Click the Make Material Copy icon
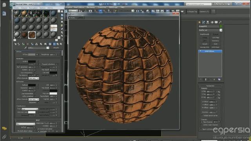 tap(32, 44)
